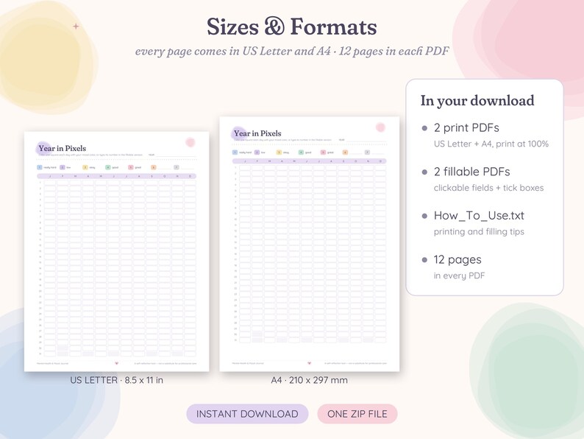584x439 pixels.
Task: Click pink "great" swatch on US Letter page
Action: point(130,167)
